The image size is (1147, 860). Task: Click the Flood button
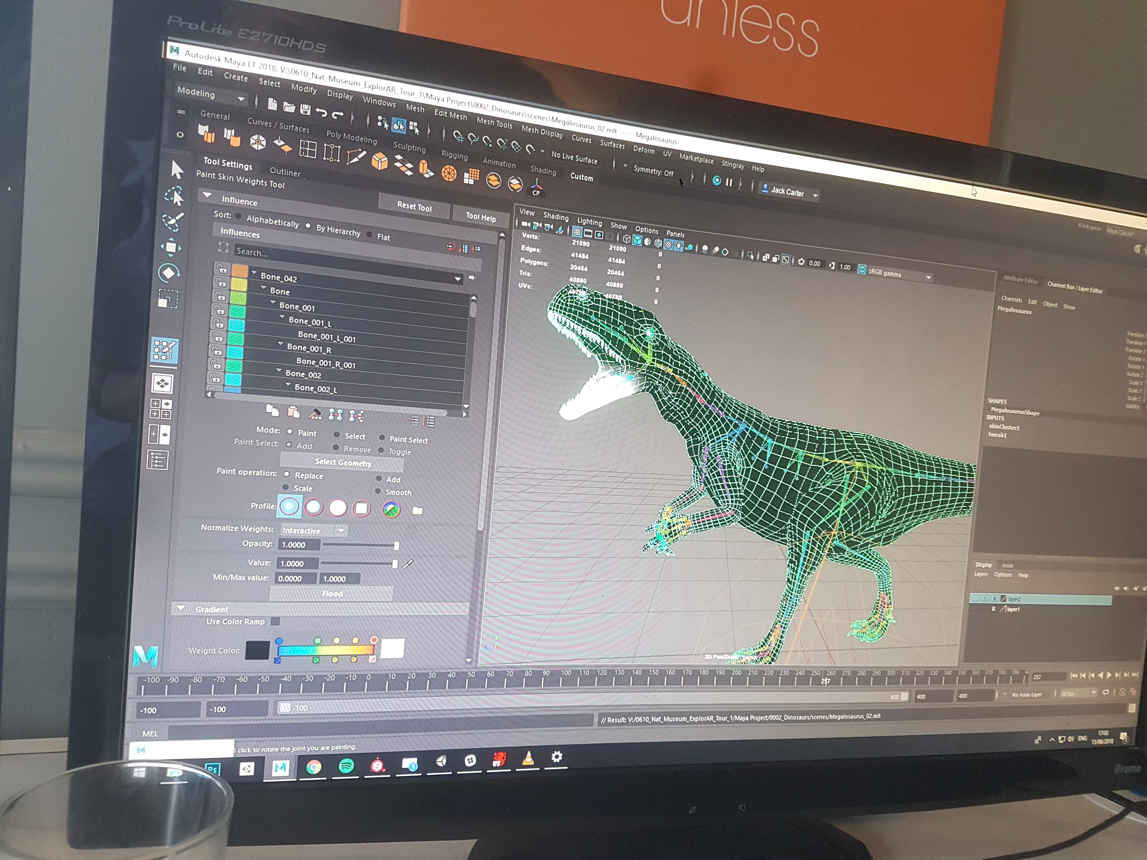pyautogui.click(x=332, y=594)
